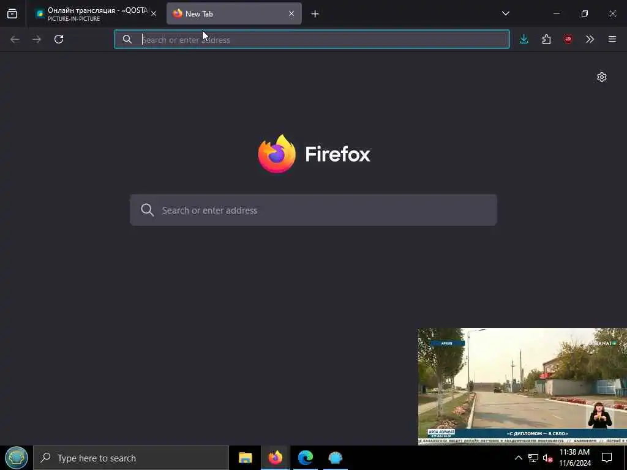This screenshot has width=627, height=470.
Task: Click the Firefox taskbar icon
Action: pos(275,458)
